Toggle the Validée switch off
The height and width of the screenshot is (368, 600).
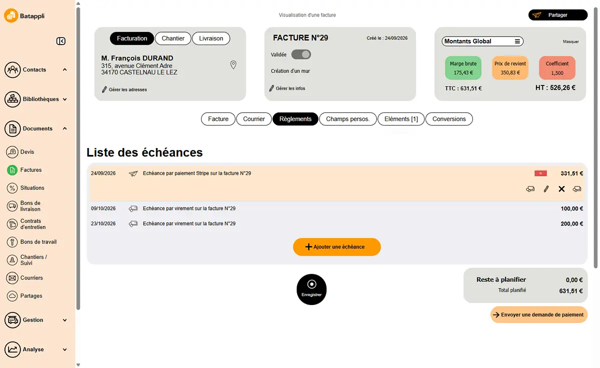click(301, 54)
